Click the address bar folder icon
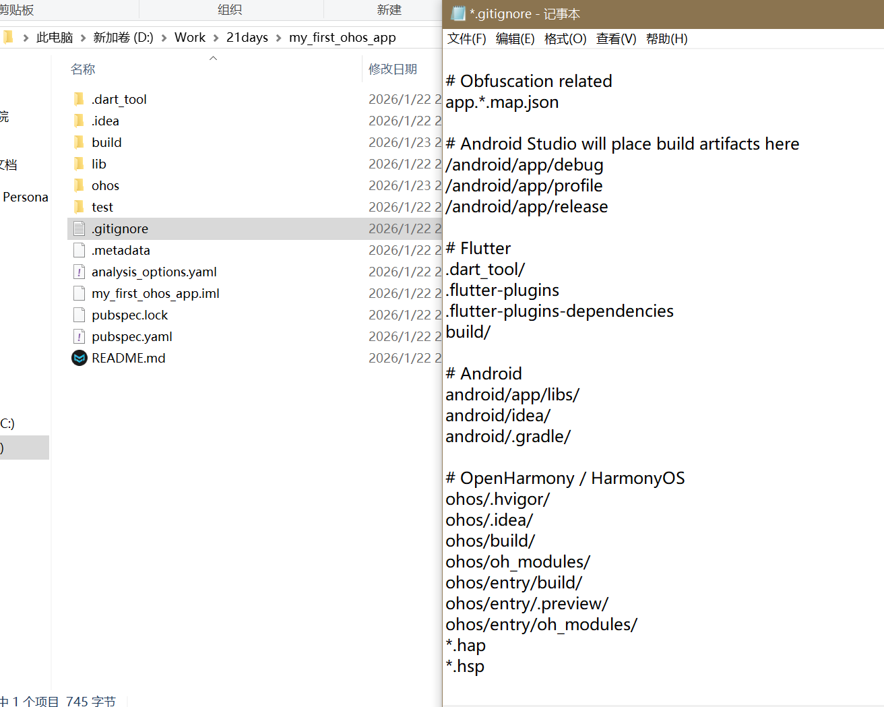The image size is (884, 707). pos(8,37)
